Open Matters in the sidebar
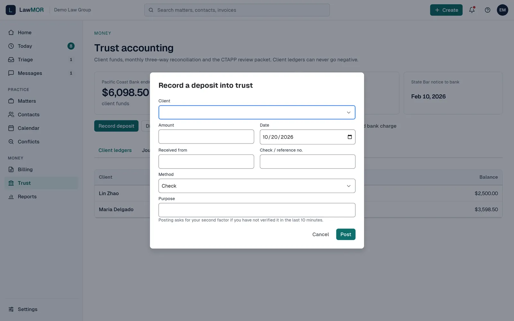This screenshot has height=321, width=514. (41, 101)
